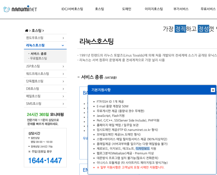The height and width of the screenshot is (175, 217).
Task: Close the 기본지원사항 popup
Action: [213, 90]
